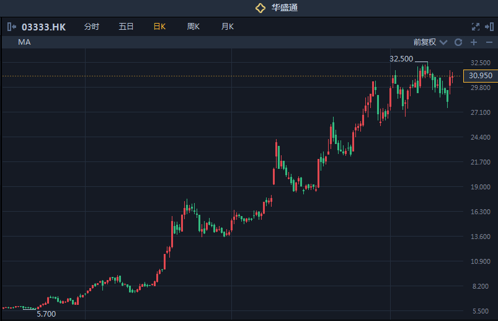Click the 华盛通 logo icon
The height and width of the screenshot is (321, 498).
click(260, 8)
